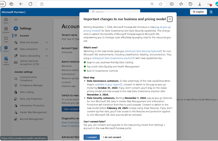218x141 pixels.
Task: Open the browser tab actions icon
Action: (12, 4)
